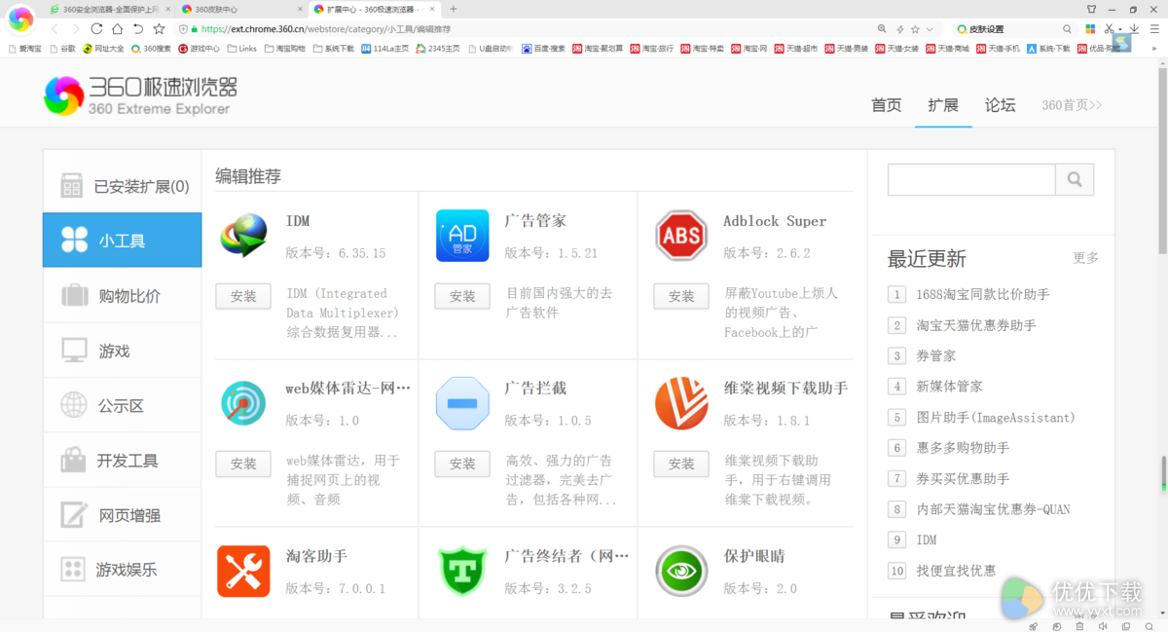Viewport: 1168px width, 632px height.
Task: Go to the browser home page icon
Action: 117,29
